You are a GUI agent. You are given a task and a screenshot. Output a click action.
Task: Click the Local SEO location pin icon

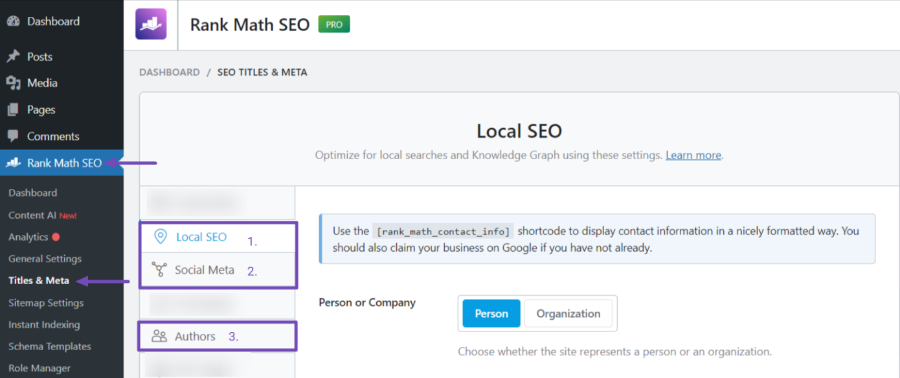pyautogui.click(x=160, y=237)
